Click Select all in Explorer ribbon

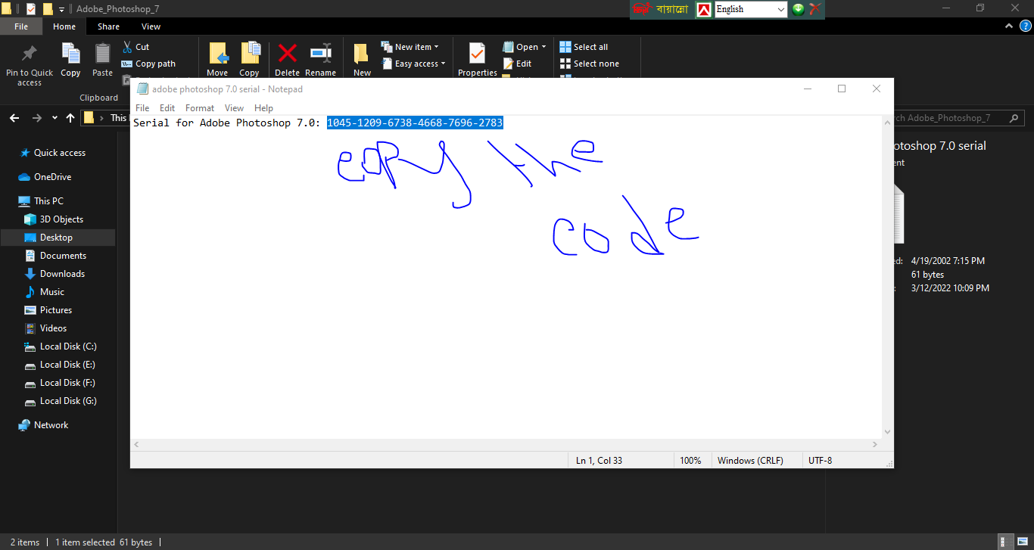(x=584, y=47)
